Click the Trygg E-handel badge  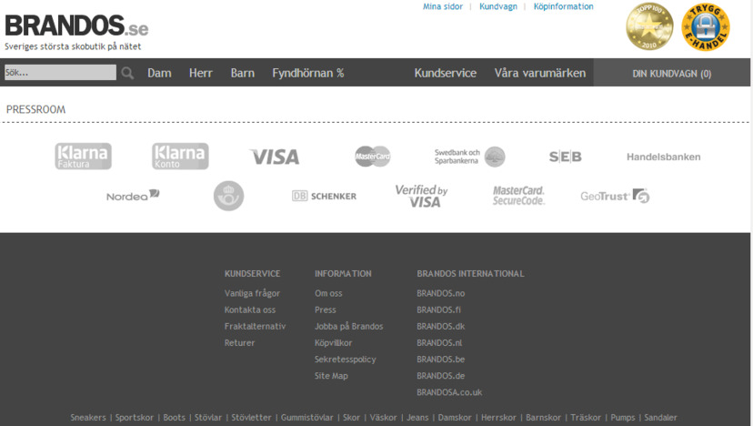[706, 27]
